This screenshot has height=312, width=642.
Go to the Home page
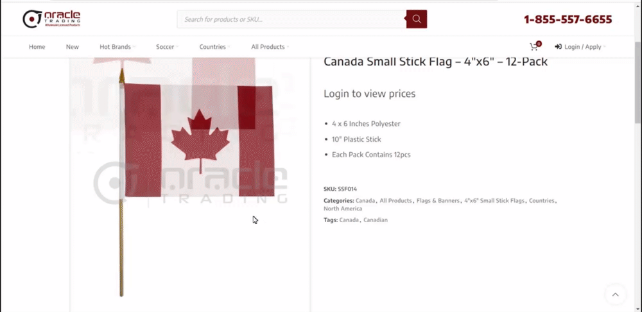37,47
